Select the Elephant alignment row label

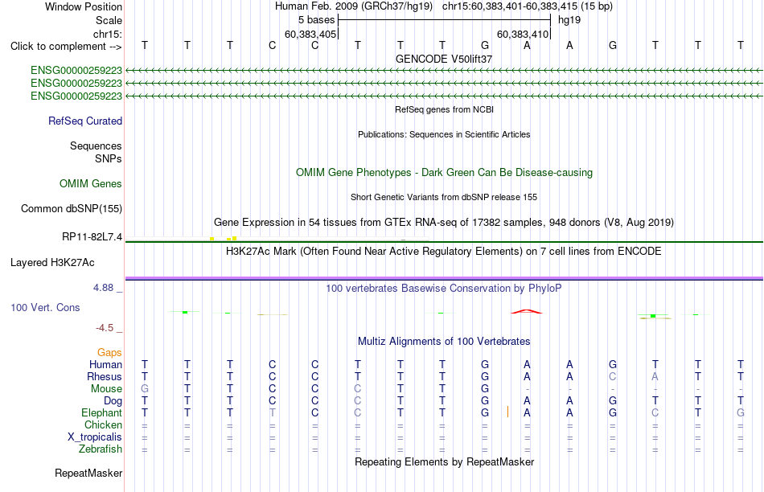pyautogui.click(x=102, y=412)
